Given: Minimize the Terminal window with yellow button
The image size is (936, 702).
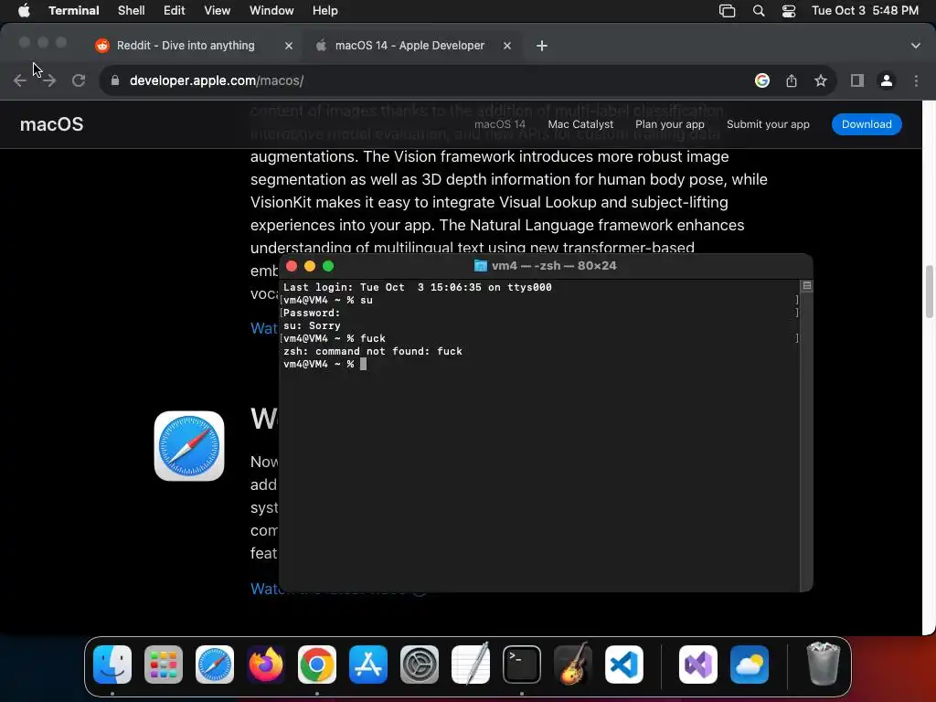Looking at the screenshot, I should pyautogui.click(x=309, y=266).
